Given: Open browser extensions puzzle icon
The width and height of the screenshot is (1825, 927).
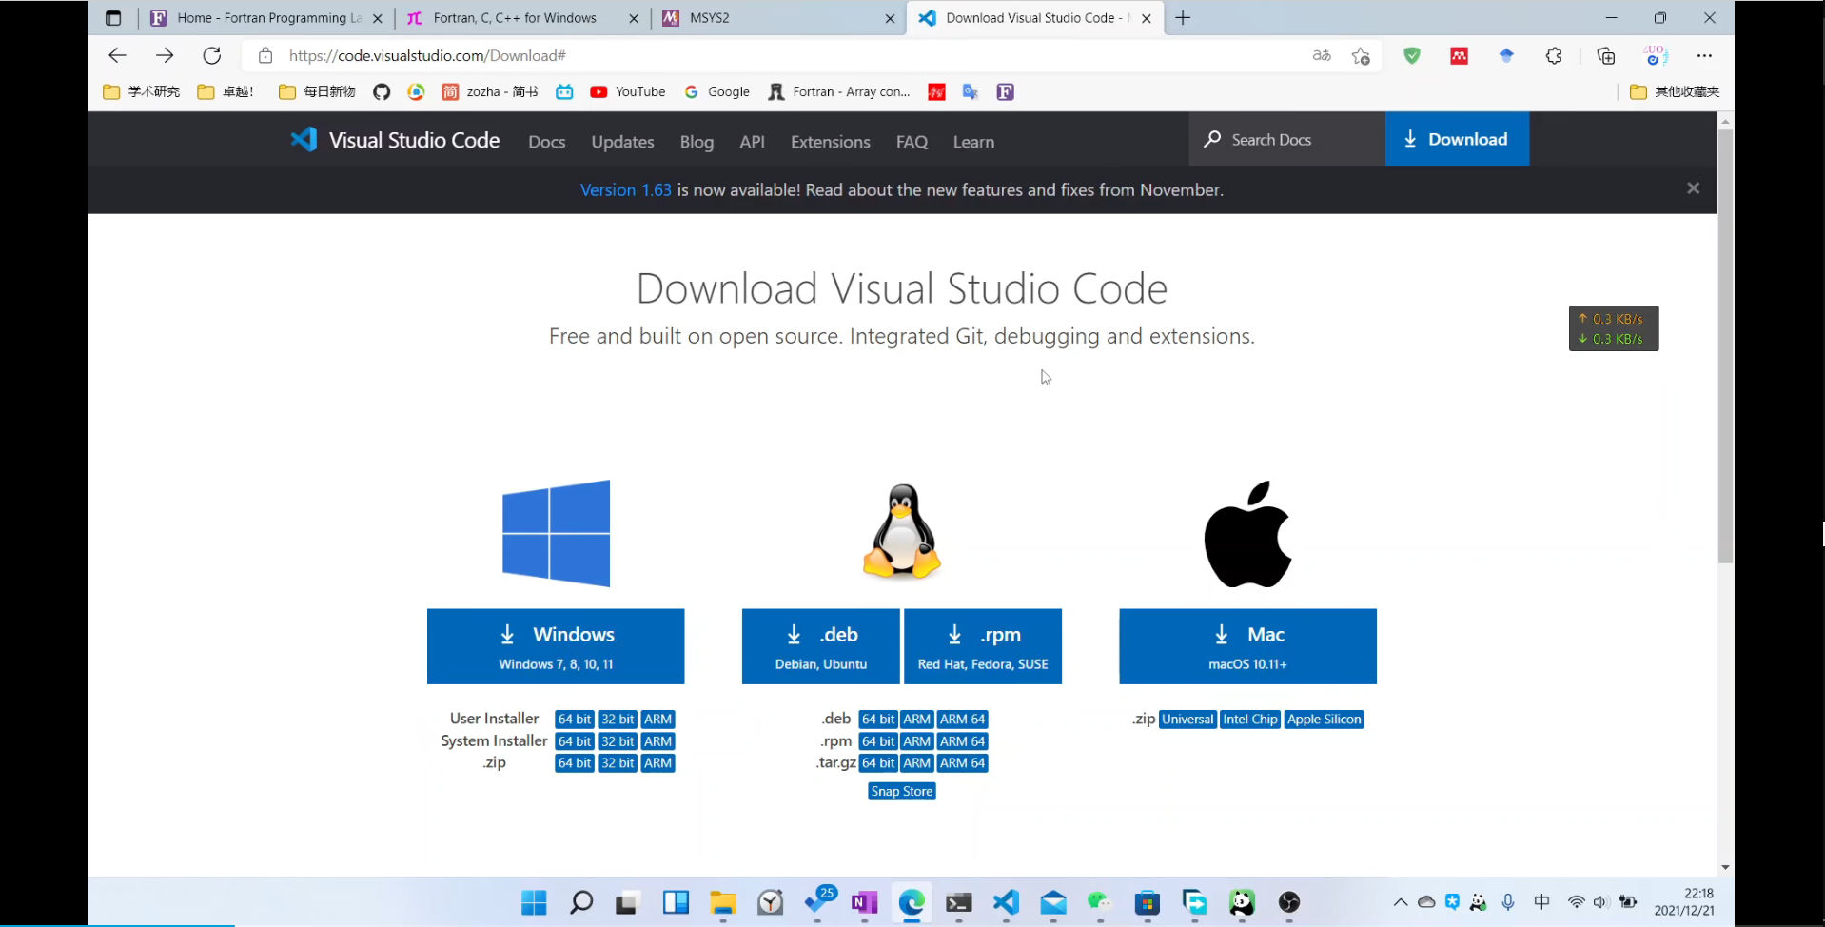Looking at the screenshot, I should point(1554,56).
